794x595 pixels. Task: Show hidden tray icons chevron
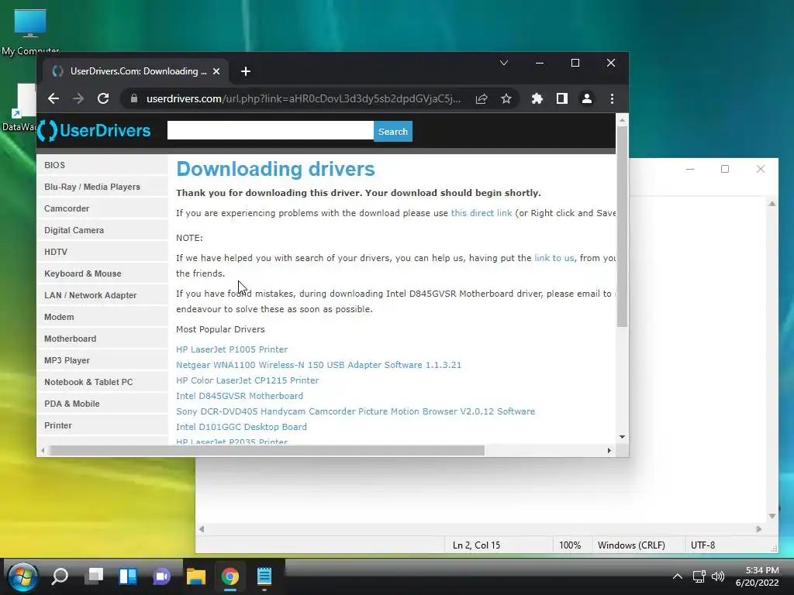(x=678, y=576)
